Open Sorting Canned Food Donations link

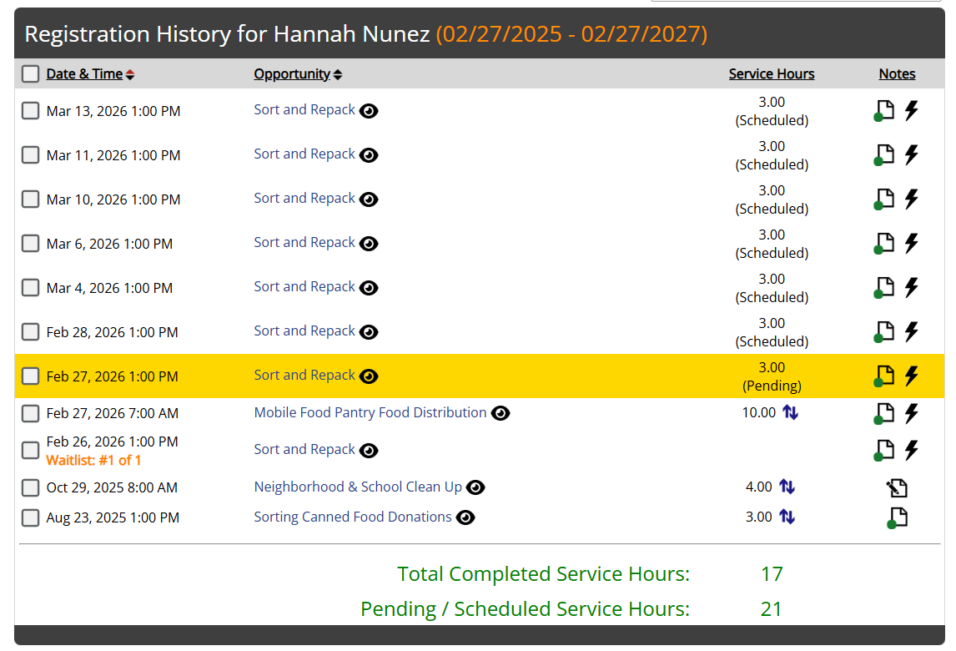pyautogui.click(x=352, y=517)
